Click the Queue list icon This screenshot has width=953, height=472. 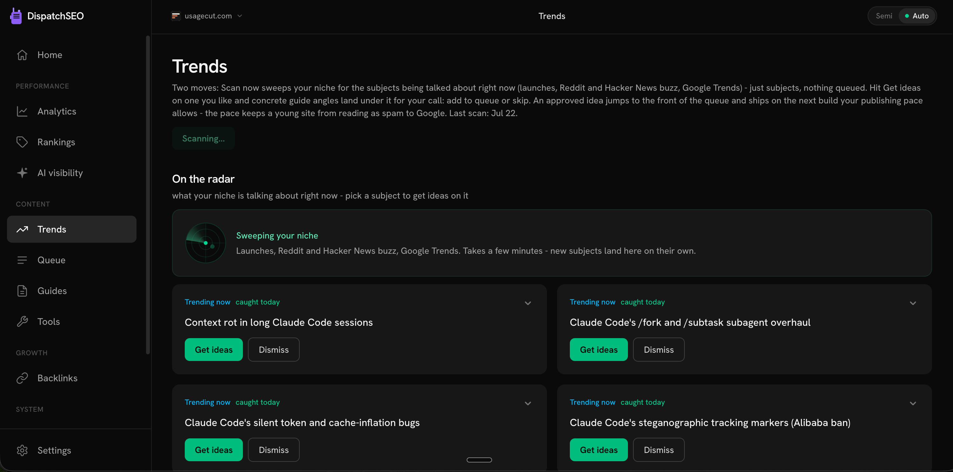point(22,260)
